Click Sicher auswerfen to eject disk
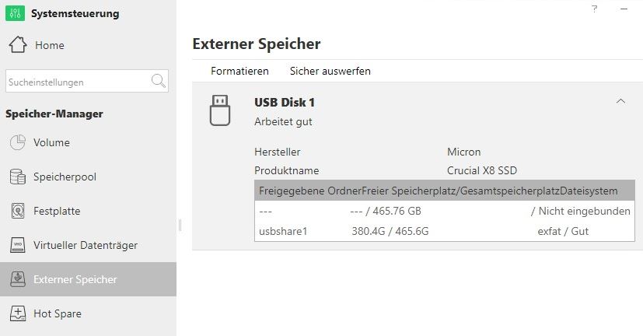This screenshot has height=336, width=643. [330, 71]
